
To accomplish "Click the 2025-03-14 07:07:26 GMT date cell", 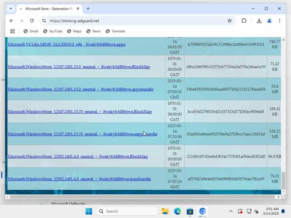I will click(175, 179).
